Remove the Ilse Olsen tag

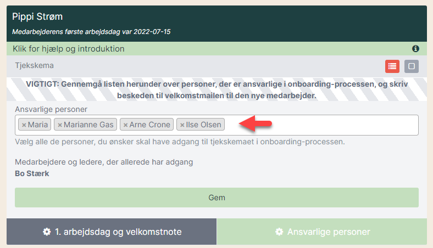point(182,125)
